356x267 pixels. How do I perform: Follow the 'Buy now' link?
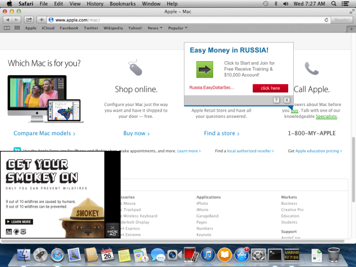[136, 133]
